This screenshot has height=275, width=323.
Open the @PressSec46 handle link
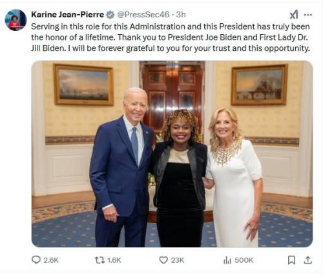point(143,15)
